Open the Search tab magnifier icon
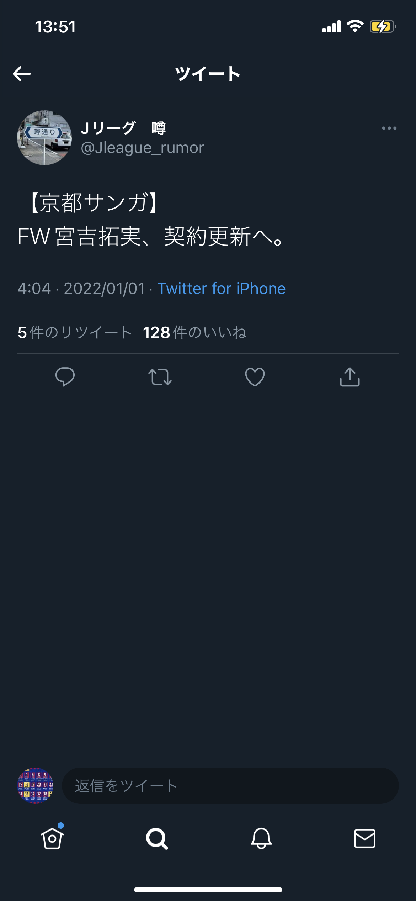 [157, 838]
